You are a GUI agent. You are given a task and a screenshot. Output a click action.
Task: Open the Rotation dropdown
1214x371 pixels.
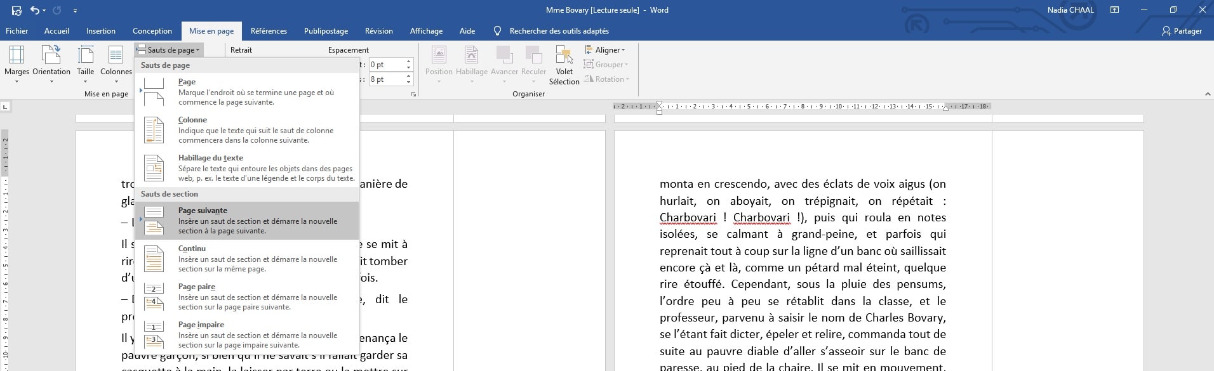(x=607, y=79)
